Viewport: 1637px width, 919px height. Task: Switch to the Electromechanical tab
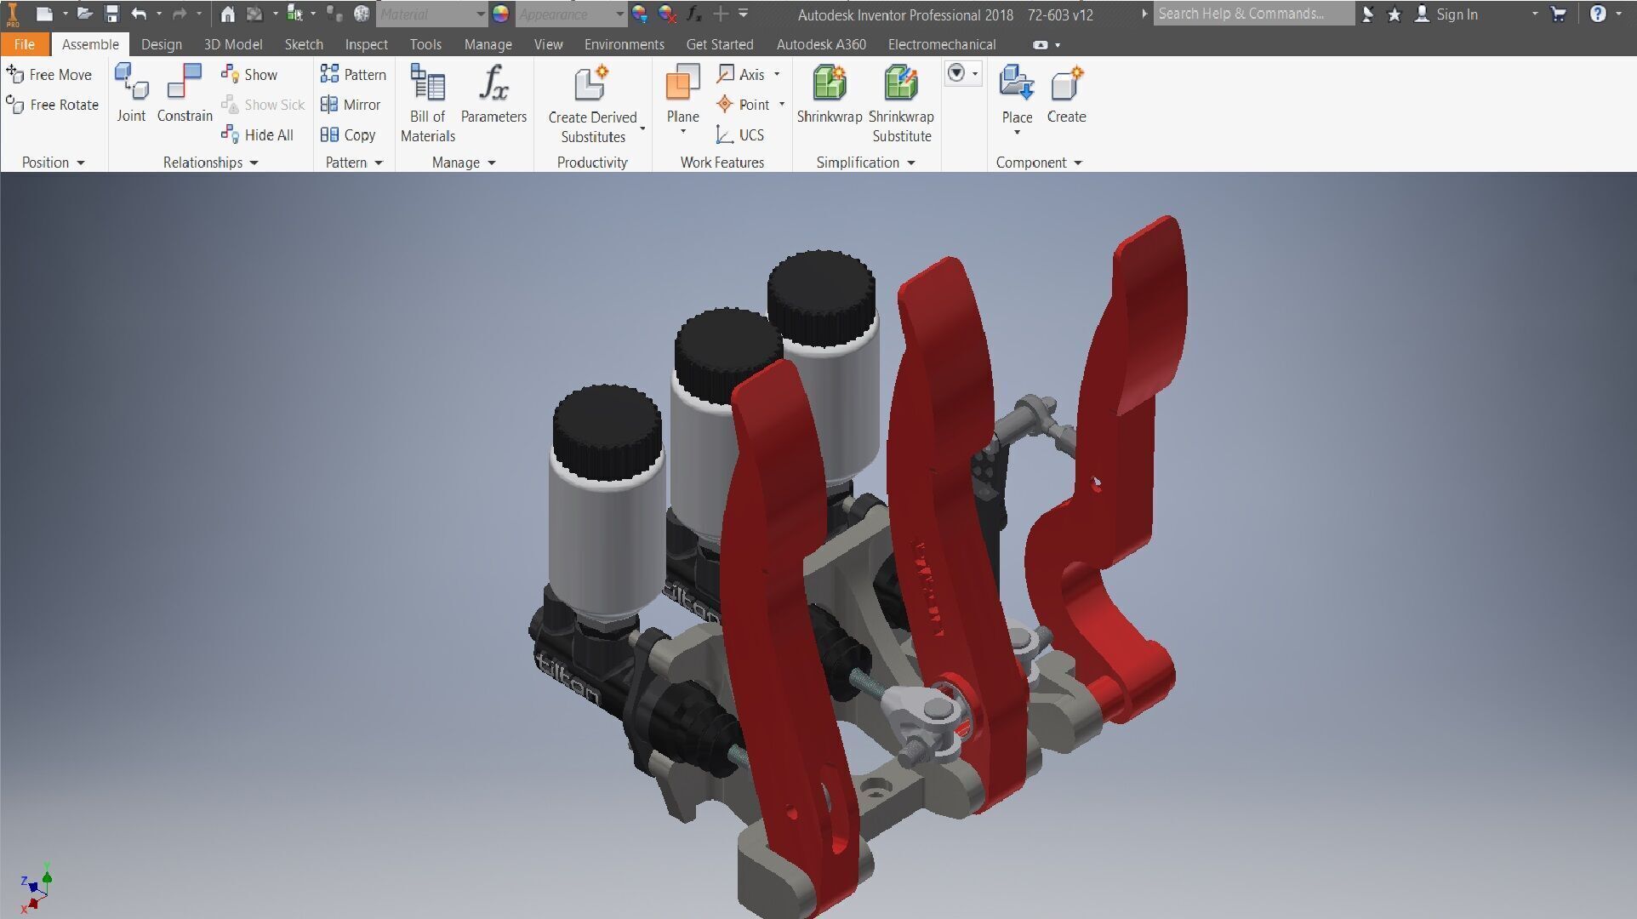941,44
